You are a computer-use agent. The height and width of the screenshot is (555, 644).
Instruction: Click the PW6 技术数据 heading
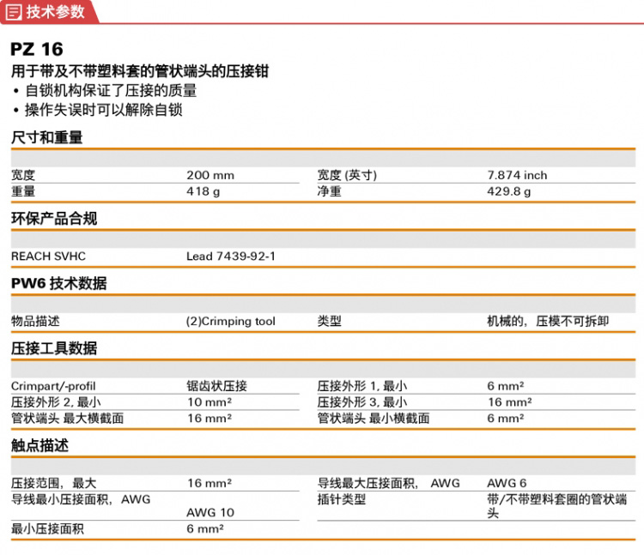coord(58,283)
